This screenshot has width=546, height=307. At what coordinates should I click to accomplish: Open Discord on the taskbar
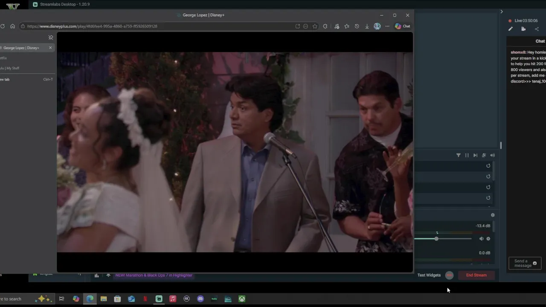200,299
